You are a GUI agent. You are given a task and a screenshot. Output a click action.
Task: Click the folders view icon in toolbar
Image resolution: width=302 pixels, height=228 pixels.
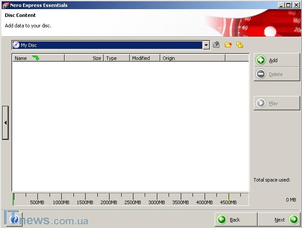[x=239, y=45]
